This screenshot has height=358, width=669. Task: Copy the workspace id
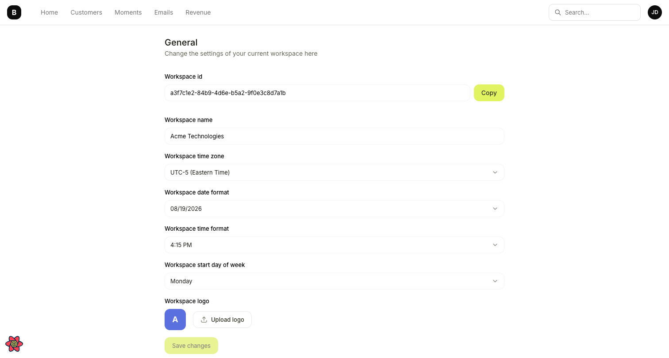[488, 93]
